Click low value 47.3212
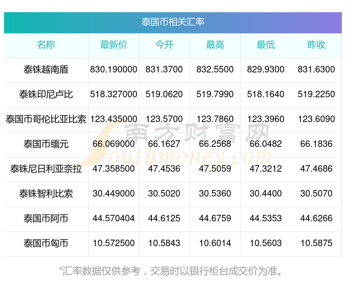Screen dimensions: 346x284 pos(266,169)
